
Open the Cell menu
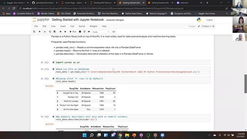click(72, 26)
